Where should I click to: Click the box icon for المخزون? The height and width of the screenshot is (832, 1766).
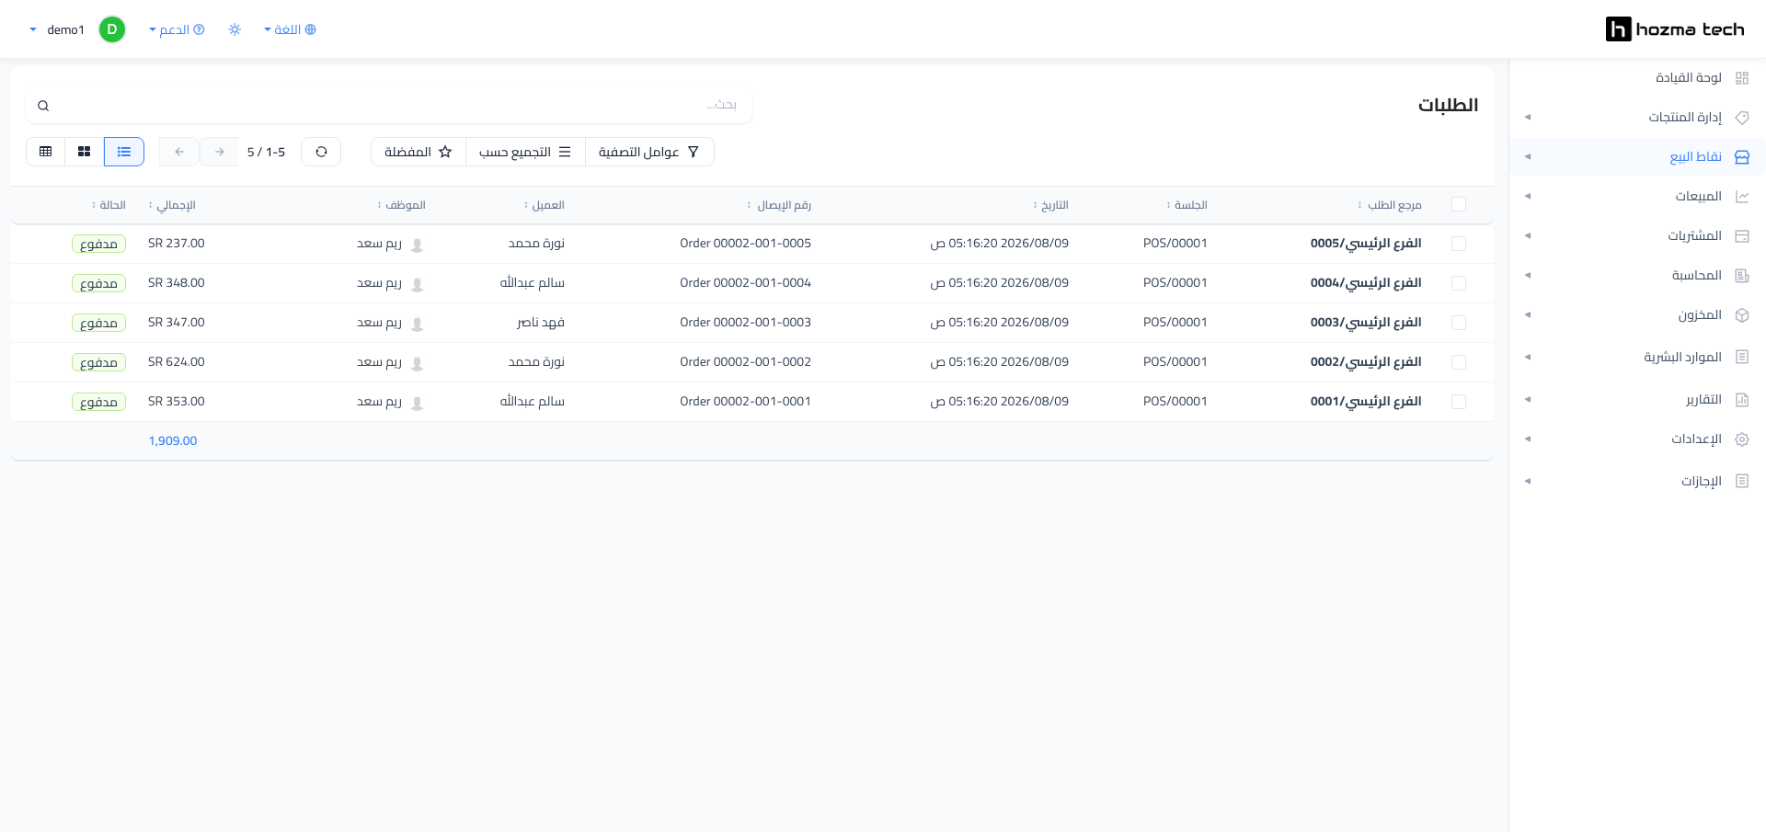coord(1741,315)
